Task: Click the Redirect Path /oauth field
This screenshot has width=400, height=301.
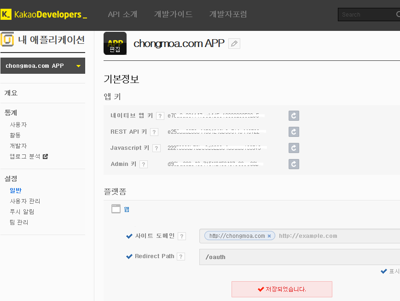Action: [300, 257]
